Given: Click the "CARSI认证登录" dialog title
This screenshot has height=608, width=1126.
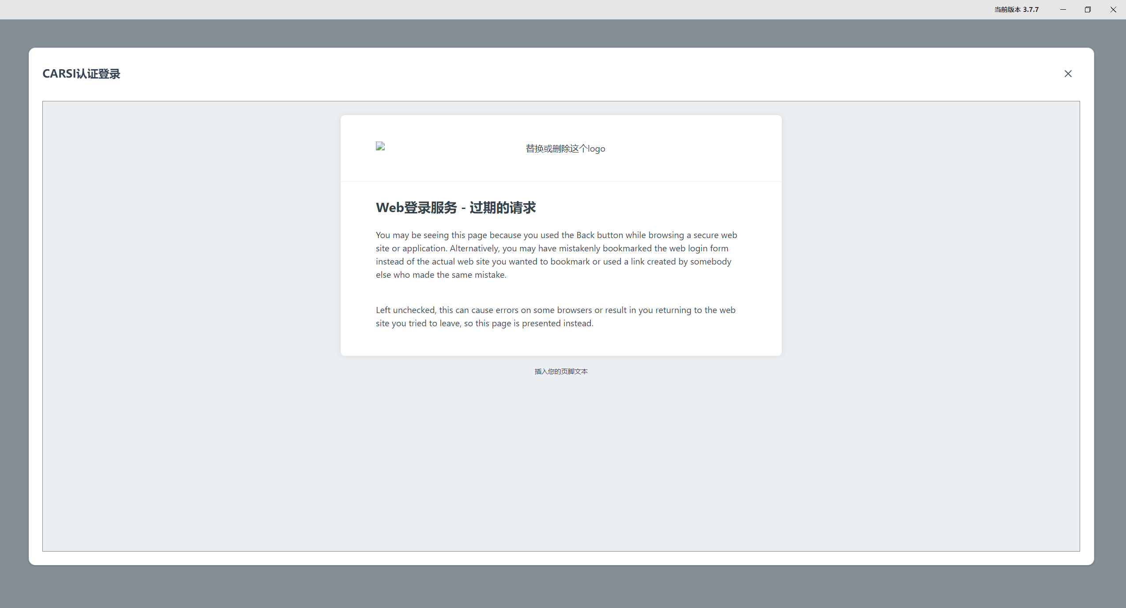Looking at the screenshot, I should 81,74.
